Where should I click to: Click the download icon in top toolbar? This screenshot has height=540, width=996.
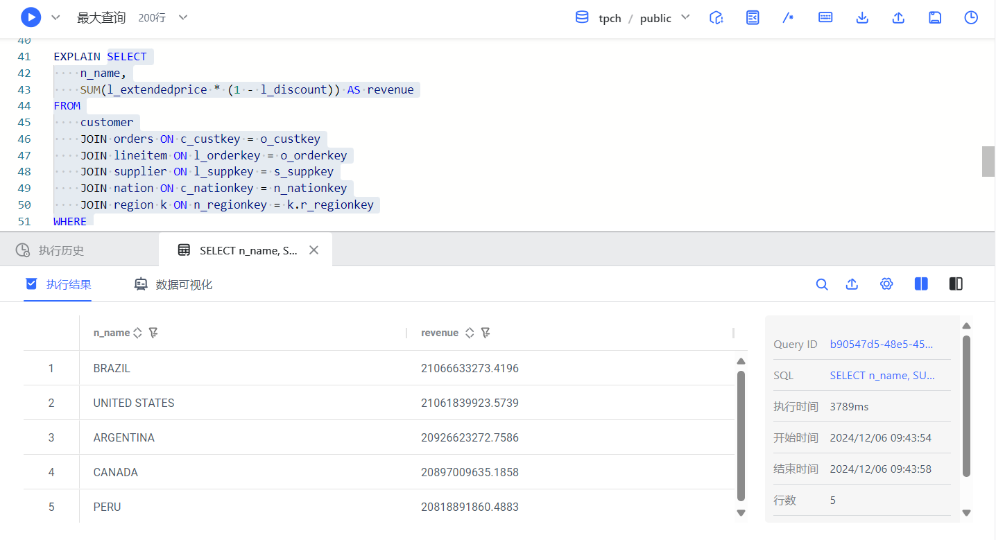click(x=862, y=17)
